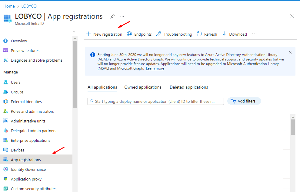Click the results list scroll up arrow
The width and height of the screenshot is (300, 192).
pos(293,117)
